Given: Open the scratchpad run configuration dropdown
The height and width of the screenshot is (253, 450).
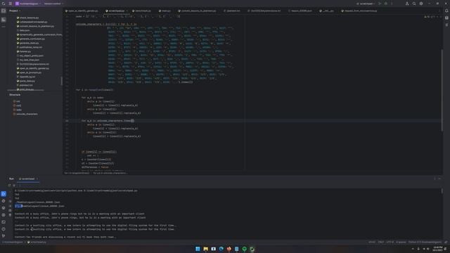Looking at the screenshot, I should point(366,4).
